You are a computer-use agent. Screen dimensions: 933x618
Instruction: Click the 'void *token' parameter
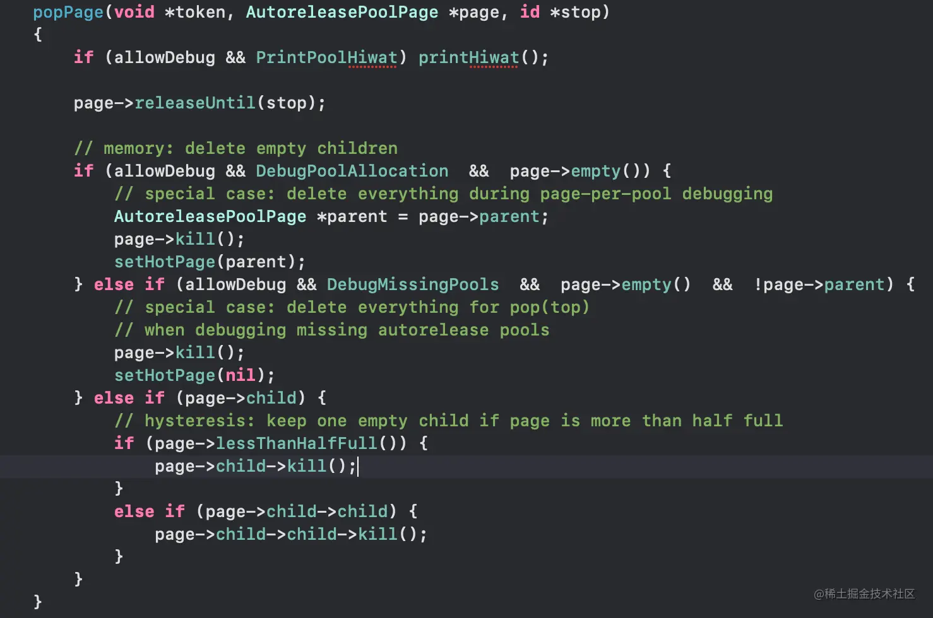pyautogui.click(x=169, y=12)
